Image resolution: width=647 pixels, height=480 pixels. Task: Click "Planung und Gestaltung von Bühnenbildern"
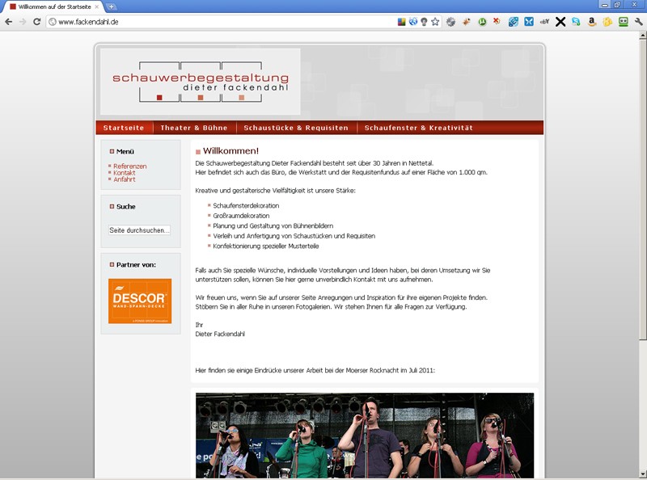coord(273,226)
